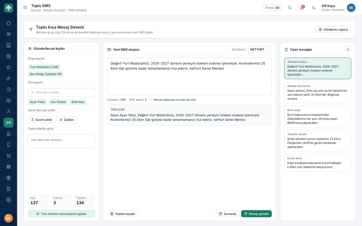The width and height of the screenshot is (362, 226).
Task: Focus the 'Kişi ara ve ekle' search field
Action: [x=61, y=92]
